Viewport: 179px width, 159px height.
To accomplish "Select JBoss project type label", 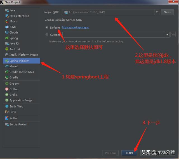I will (x=13, y=22).
